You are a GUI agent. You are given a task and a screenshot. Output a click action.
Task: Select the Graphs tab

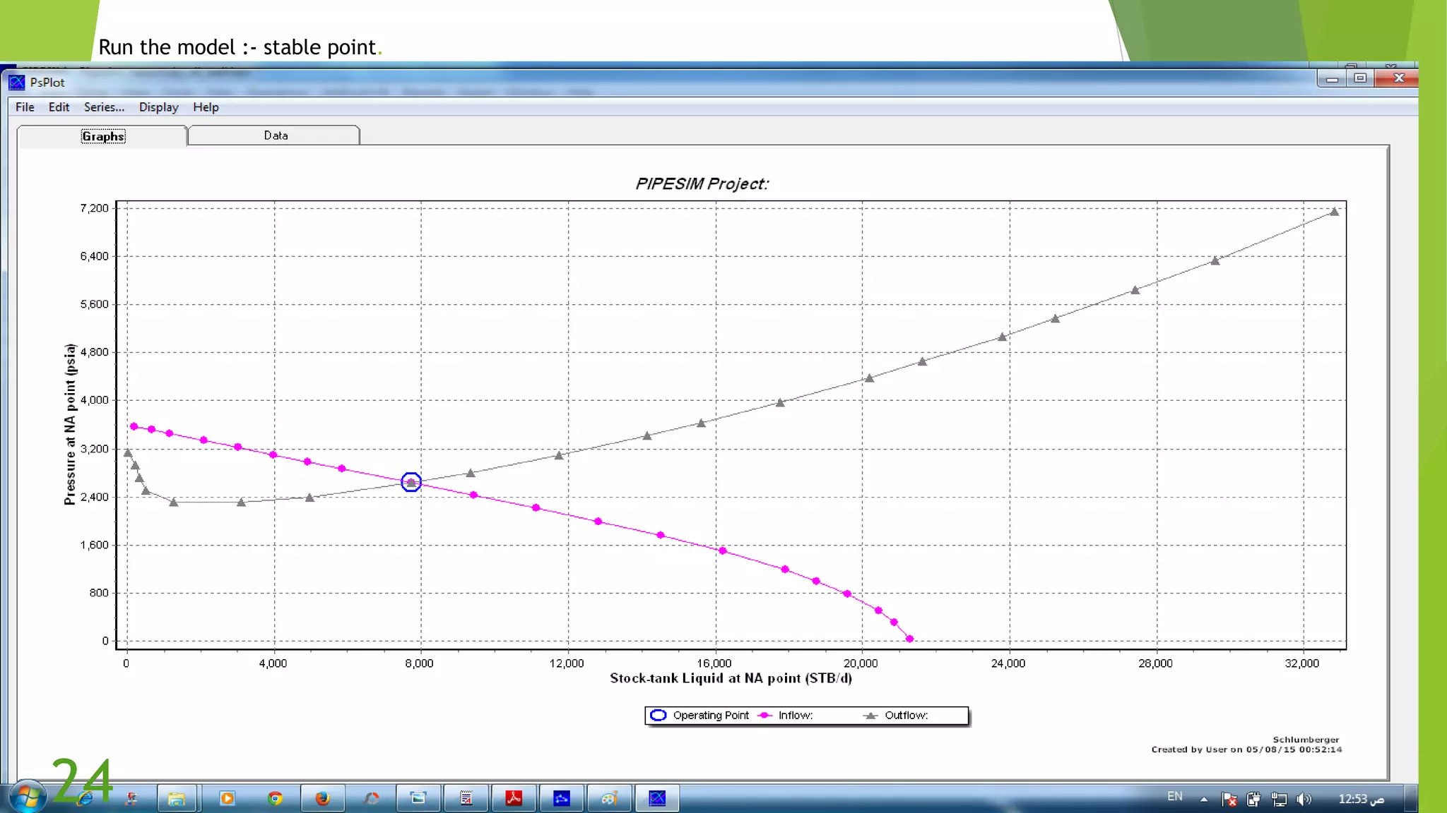tap(102, 136)
